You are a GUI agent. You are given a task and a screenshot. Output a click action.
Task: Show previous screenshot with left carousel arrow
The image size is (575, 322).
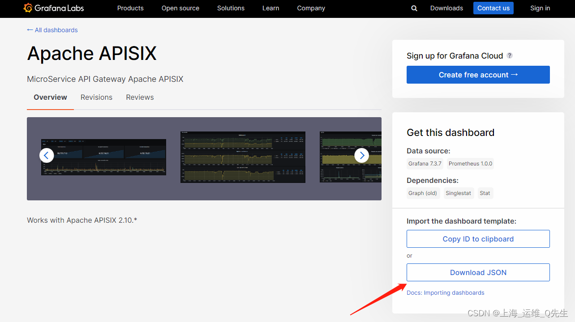click(47, 155)
